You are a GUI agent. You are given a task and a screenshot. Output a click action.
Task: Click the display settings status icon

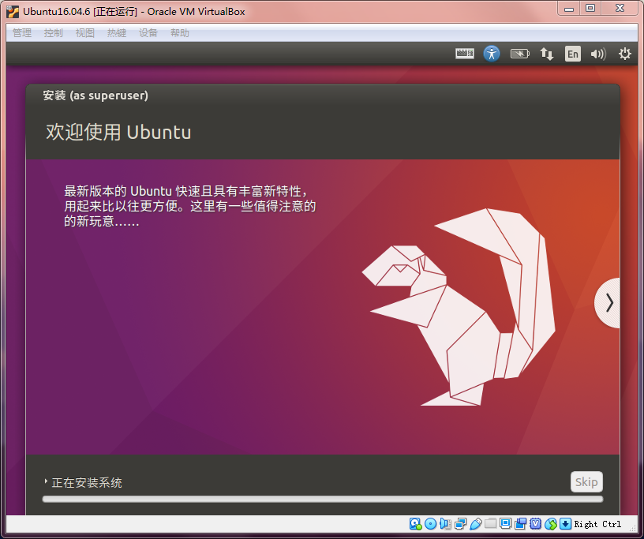click(506, 523)
